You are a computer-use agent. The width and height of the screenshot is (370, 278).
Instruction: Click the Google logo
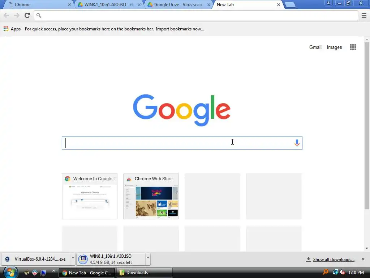point(182,110)
